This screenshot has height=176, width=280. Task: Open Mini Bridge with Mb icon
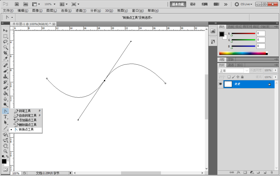(26, 4)
